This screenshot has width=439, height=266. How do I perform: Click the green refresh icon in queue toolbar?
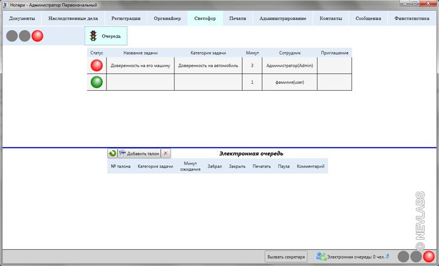[112, 153]
